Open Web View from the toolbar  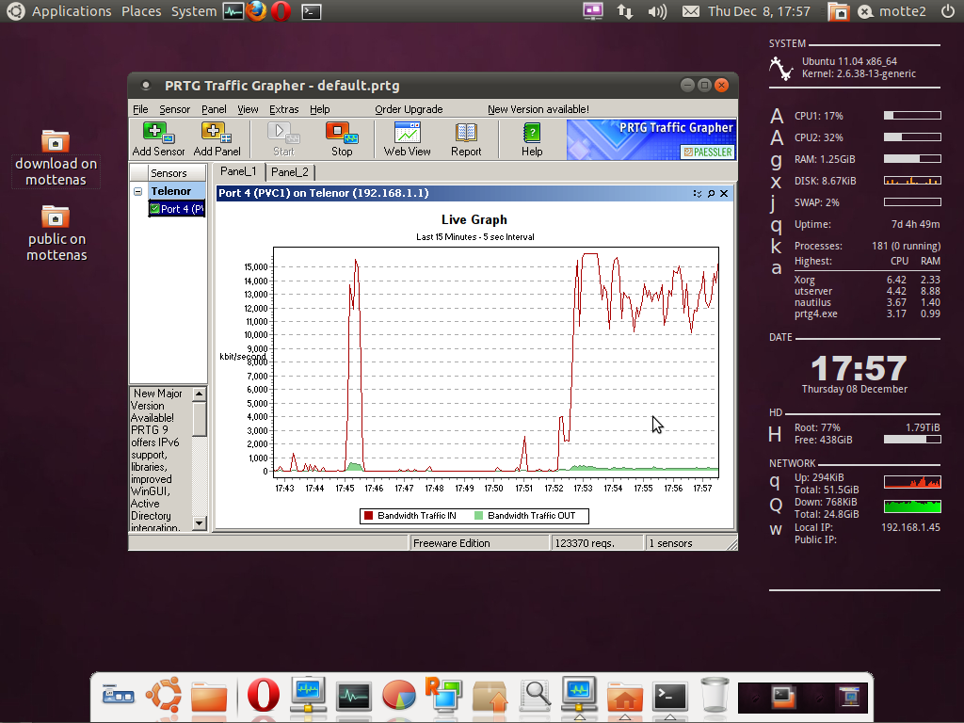(x=407, y=139)
